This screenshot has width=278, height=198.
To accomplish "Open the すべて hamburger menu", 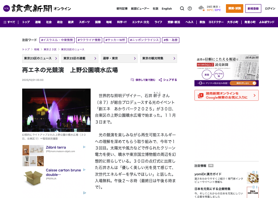I will [x=9, y=22].
